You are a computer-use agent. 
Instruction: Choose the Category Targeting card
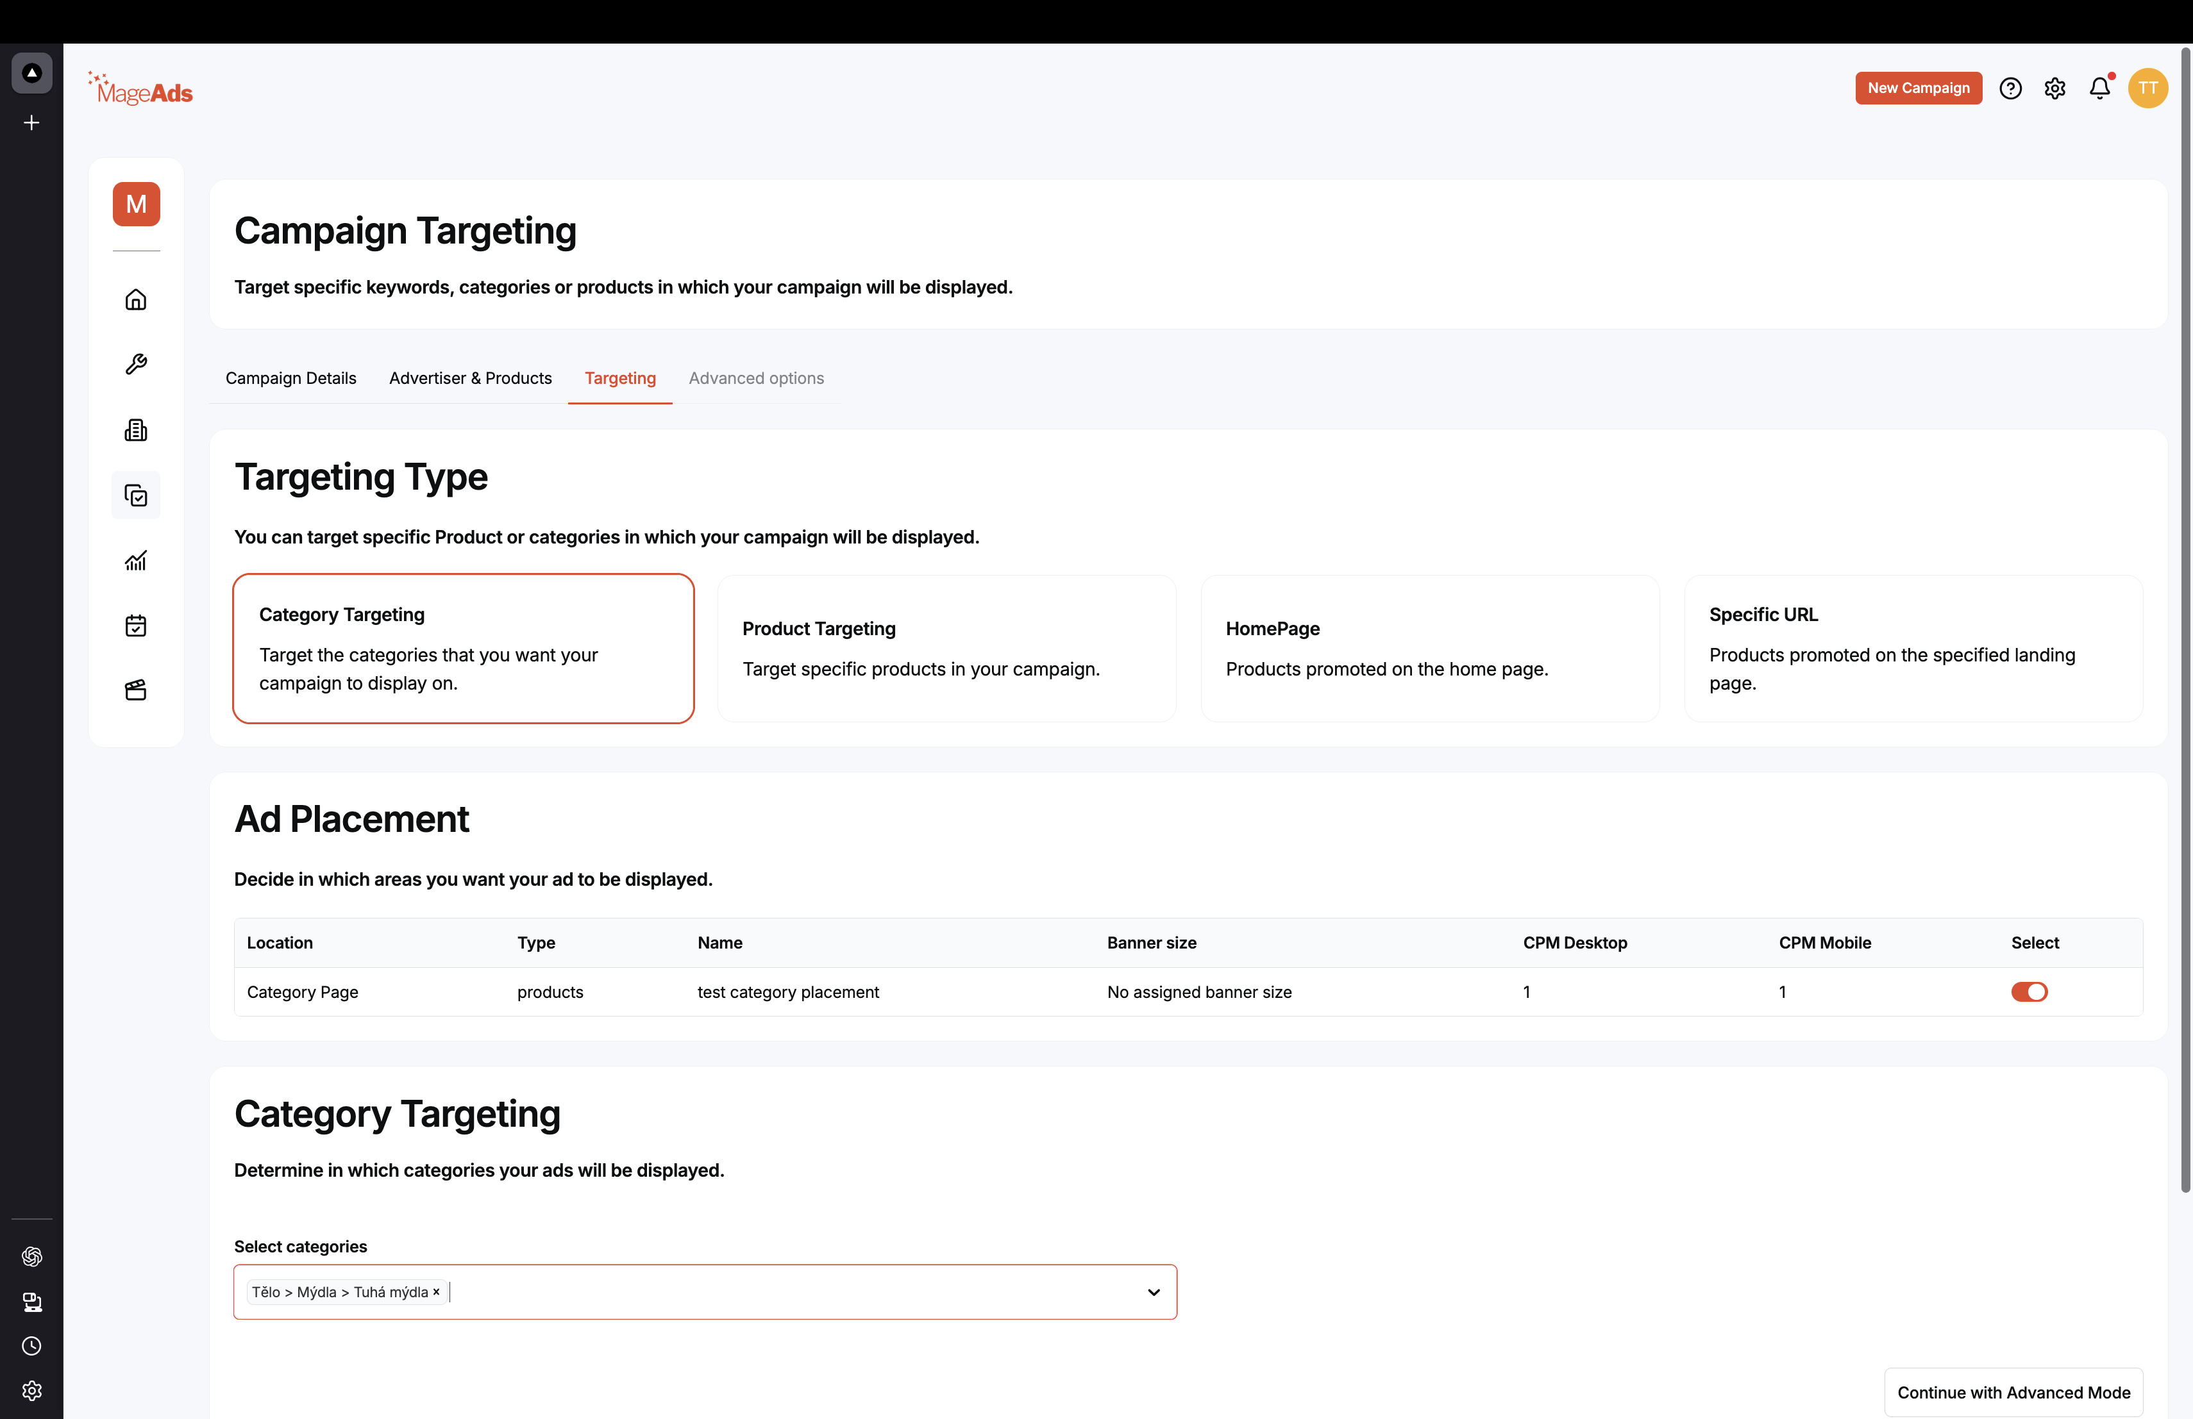coord(464,648)
